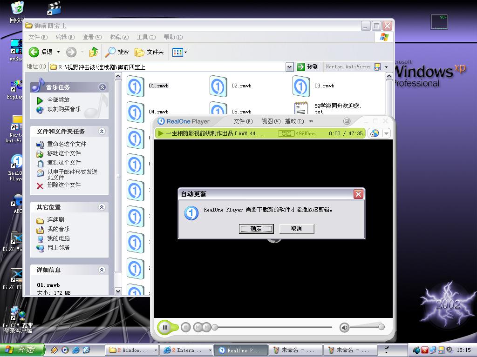Collapse Other Places (其它位置) panel
This screenshot has width=477, height=357.
(x=102, y=207)
